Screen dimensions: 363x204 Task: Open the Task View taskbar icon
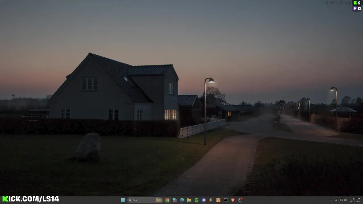pos(175,200)
